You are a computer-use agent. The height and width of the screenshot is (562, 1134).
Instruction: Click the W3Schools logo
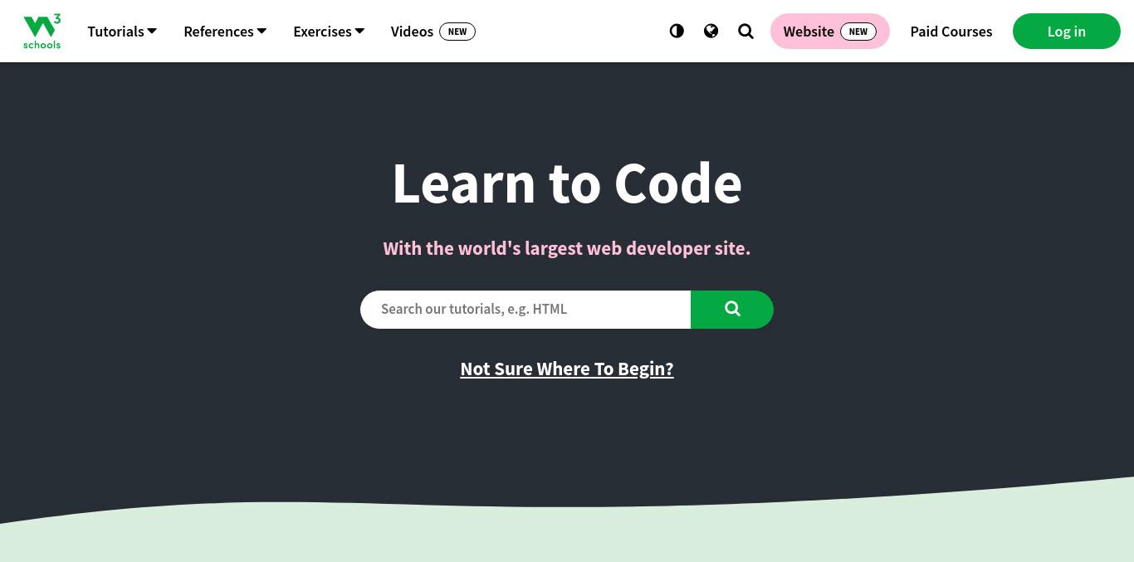tap(42, 32)
